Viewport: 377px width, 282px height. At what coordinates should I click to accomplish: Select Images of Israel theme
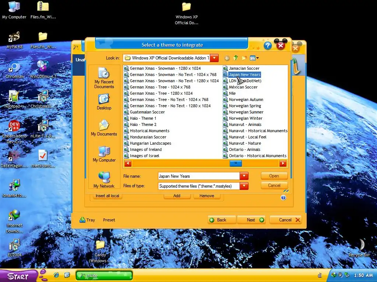click(142, 156)
